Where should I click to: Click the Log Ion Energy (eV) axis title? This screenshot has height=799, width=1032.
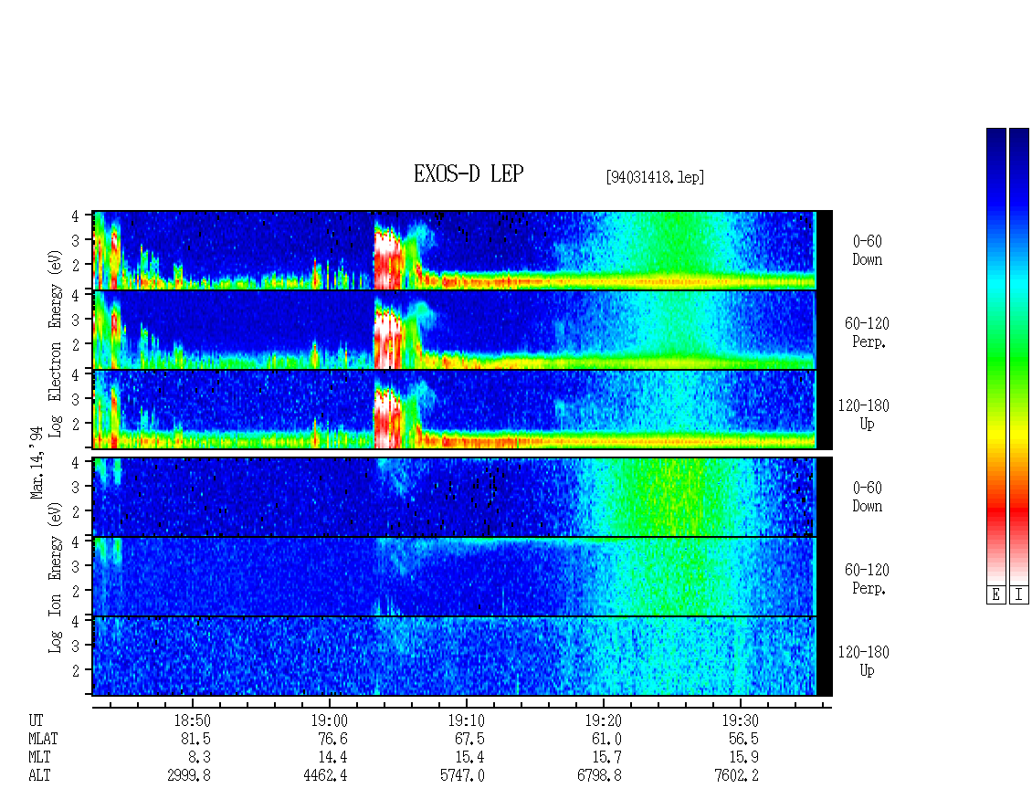click(x=55, y=577)
